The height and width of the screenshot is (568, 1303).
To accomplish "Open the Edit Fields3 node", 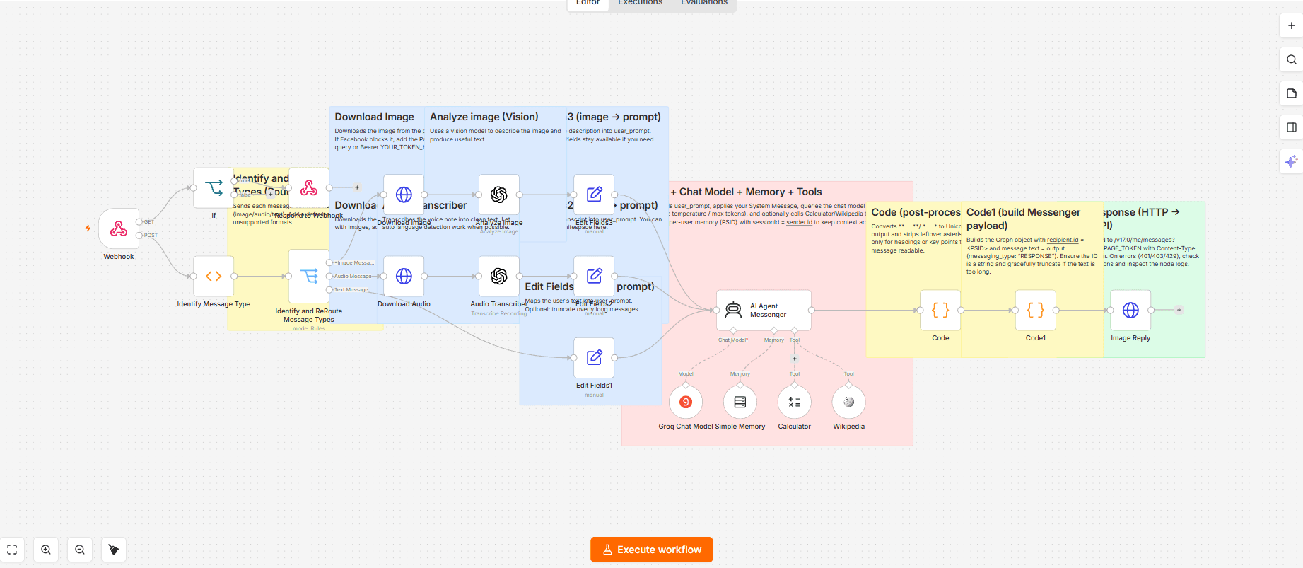I will 594,195.
